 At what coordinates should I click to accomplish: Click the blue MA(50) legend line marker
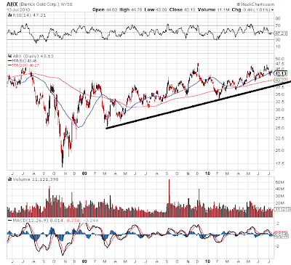point(9,61)
